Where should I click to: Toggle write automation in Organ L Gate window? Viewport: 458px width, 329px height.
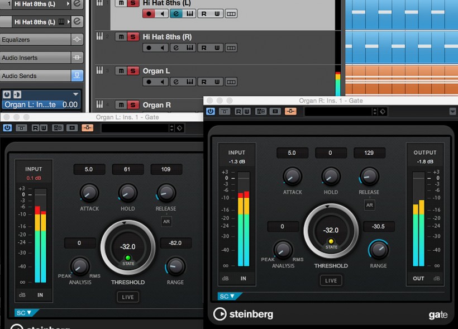44,128
